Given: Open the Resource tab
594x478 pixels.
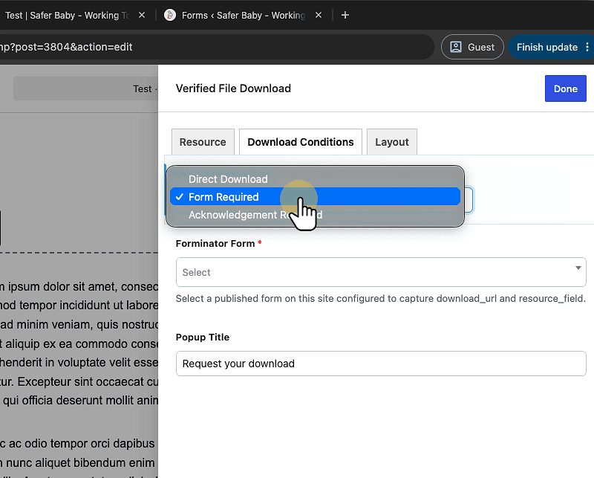Looking at the screenshot, I should pos(203,142).
